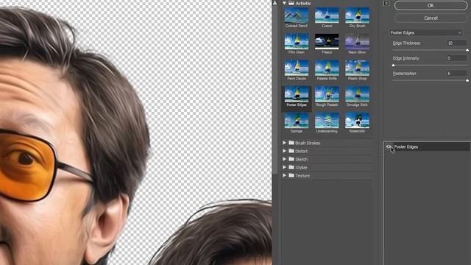
Task: Click the Stylize folder icon
Action: coord(291,167)
